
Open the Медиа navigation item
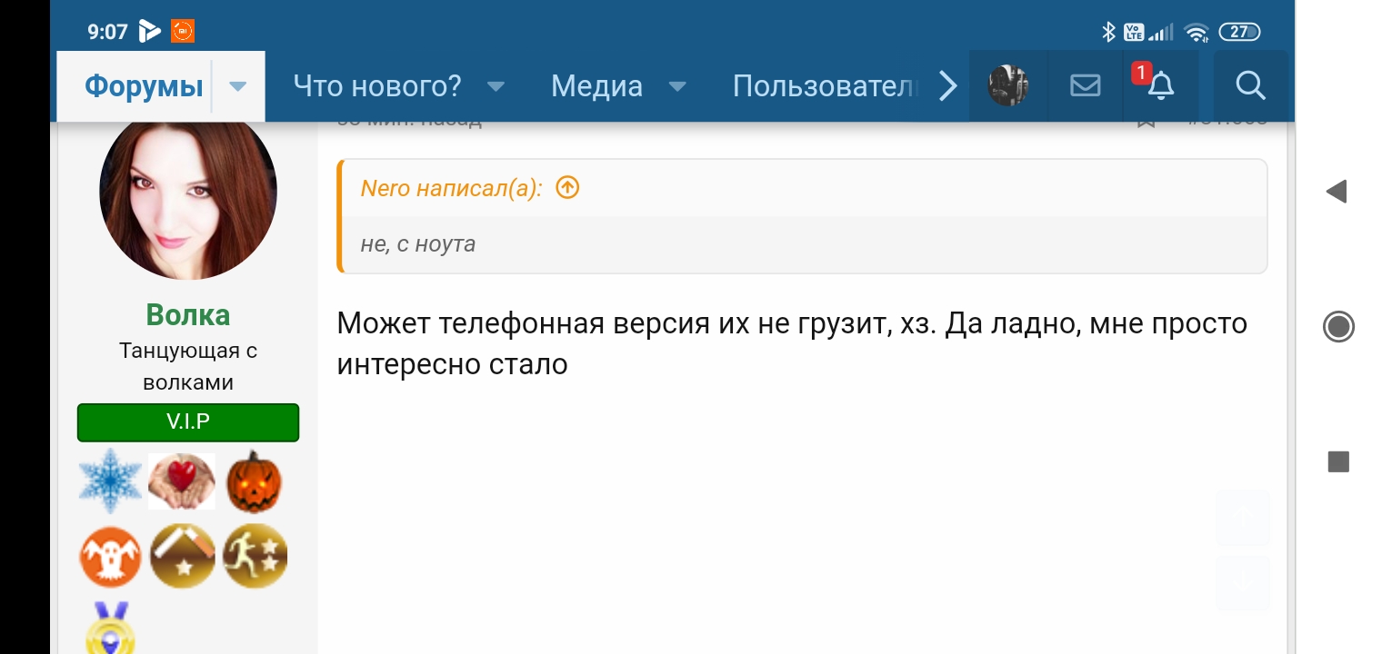coord(596,86)
